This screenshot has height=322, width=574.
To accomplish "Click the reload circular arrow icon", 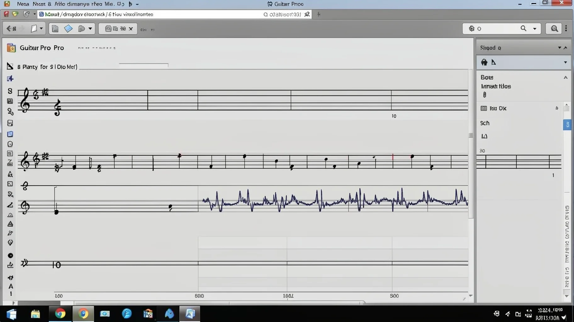I will (x=26, y=14).
